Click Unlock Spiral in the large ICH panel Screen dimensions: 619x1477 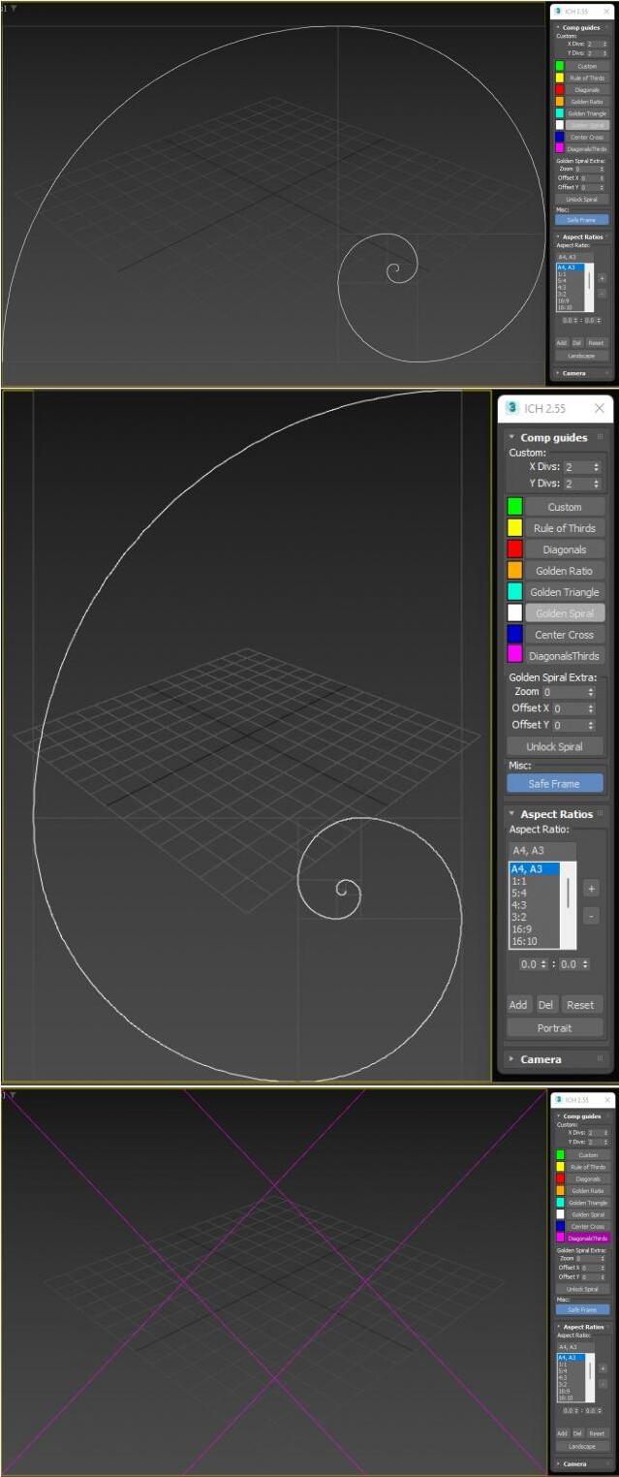click(555, 746)
